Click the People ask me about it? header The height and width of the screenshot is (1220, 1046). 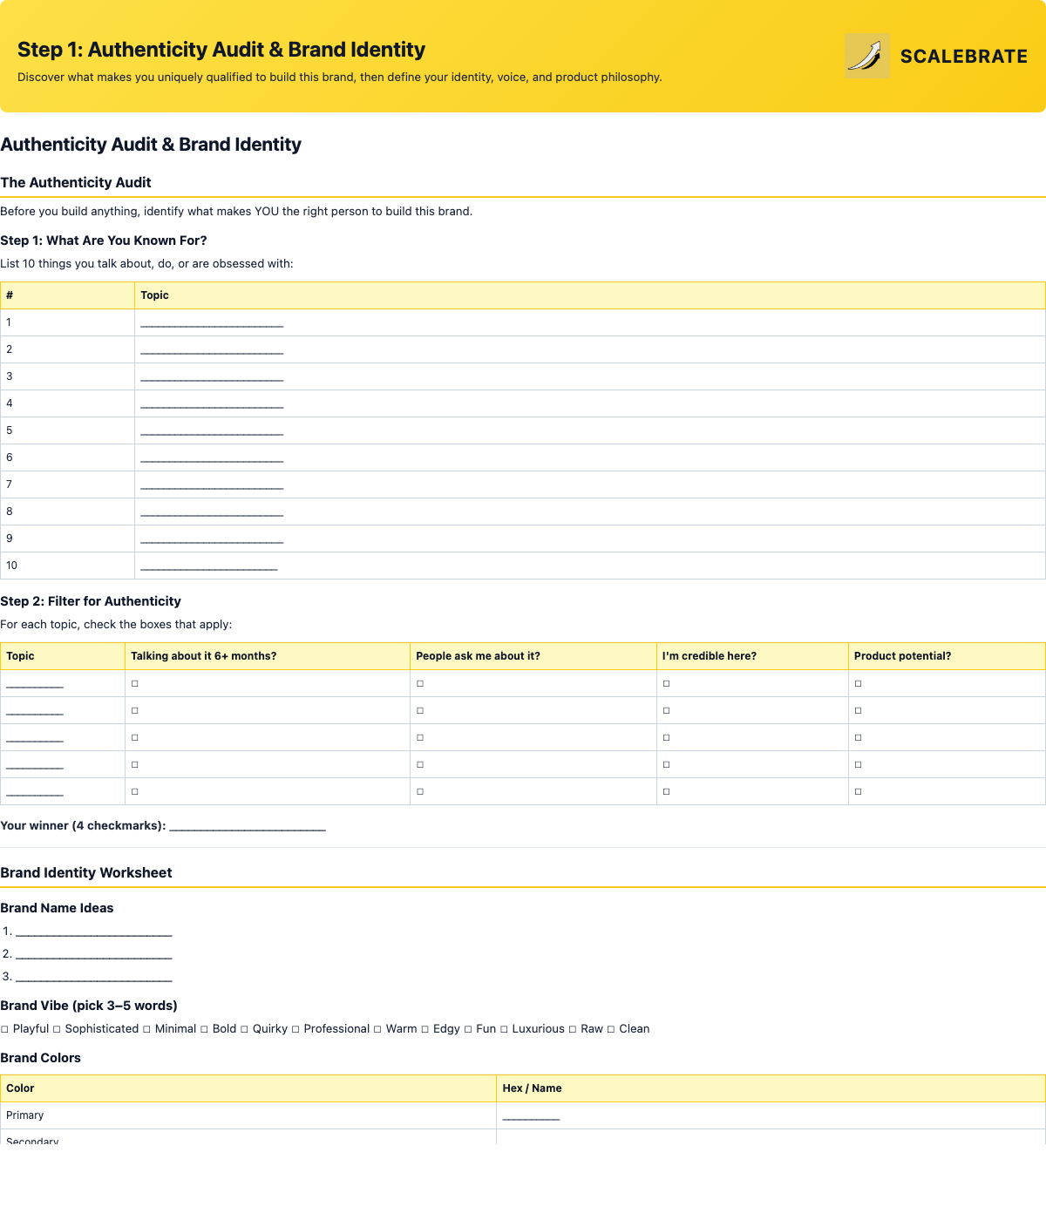point(478,656)
